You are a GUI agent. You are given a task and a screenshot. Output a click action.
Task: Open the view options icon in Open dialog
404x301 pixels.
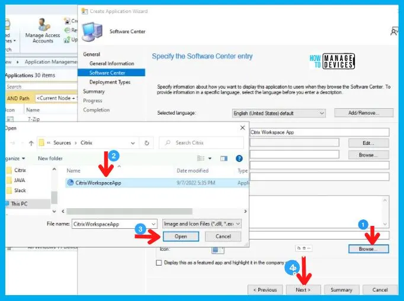(x=201, y=158)
